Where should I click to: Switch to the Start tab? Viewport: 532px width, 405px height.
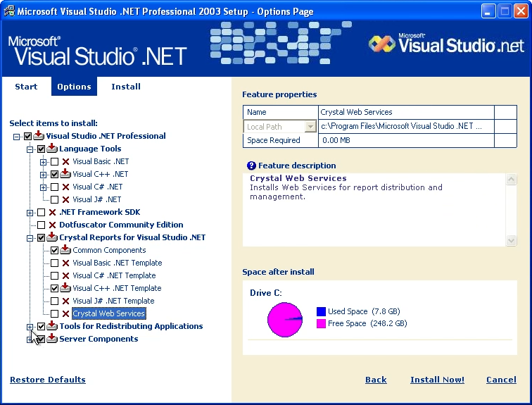tap(26, 87)
